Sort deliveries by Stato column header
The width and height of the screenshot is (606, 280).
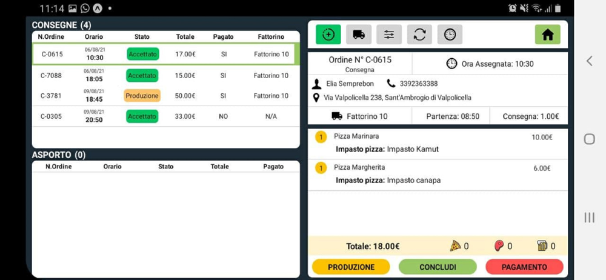pyautogui.click(x=142, y=37)
